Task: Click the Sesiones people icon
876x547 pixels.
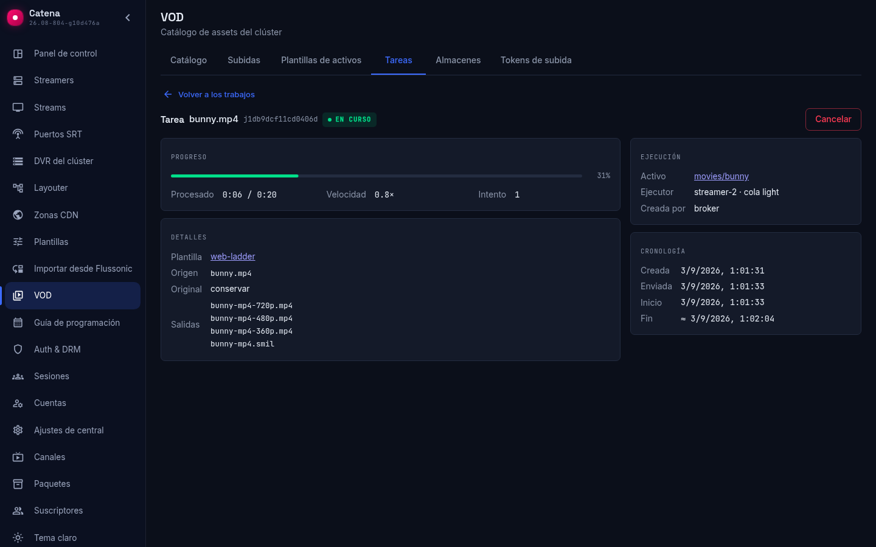Action: point(18,376)
